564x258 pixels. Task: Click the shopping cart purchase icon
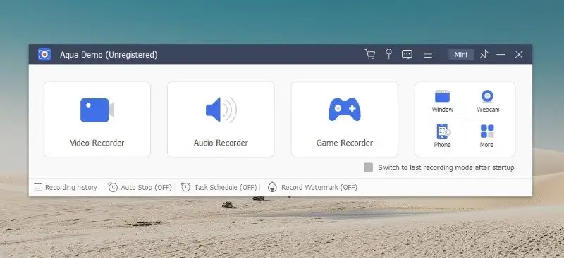point(369,54)
